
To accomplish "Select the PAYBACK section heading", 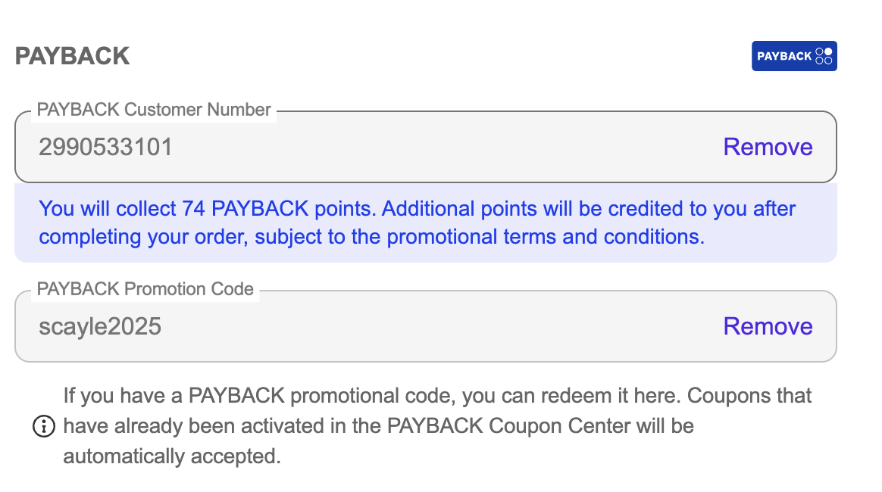I will (x=73, y=56).
